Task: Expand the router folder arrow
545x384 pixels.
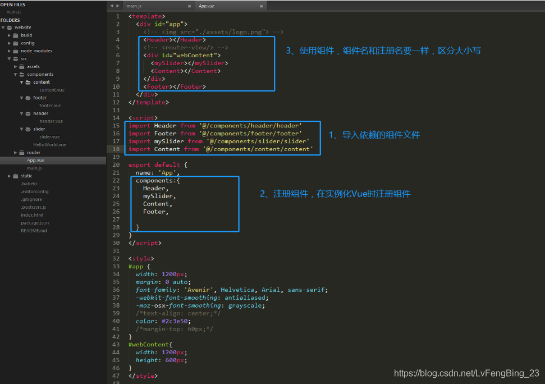Action: (15, 153)
